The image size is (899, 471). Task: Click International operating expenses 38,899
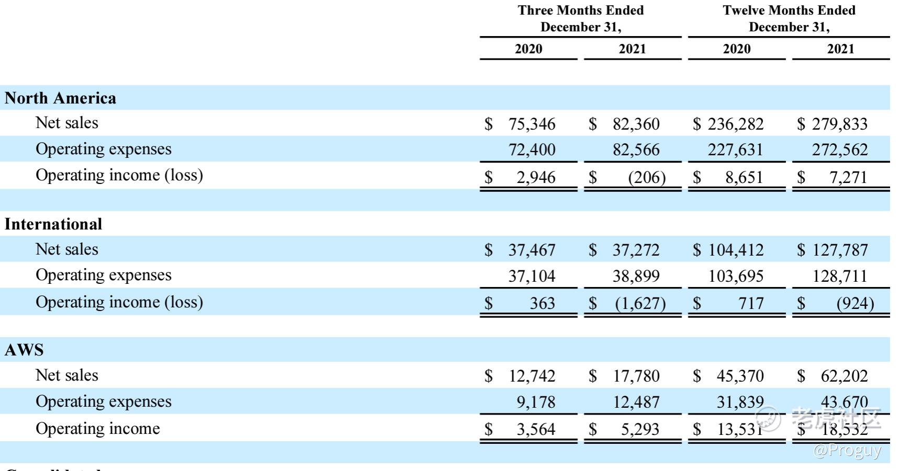636,276
